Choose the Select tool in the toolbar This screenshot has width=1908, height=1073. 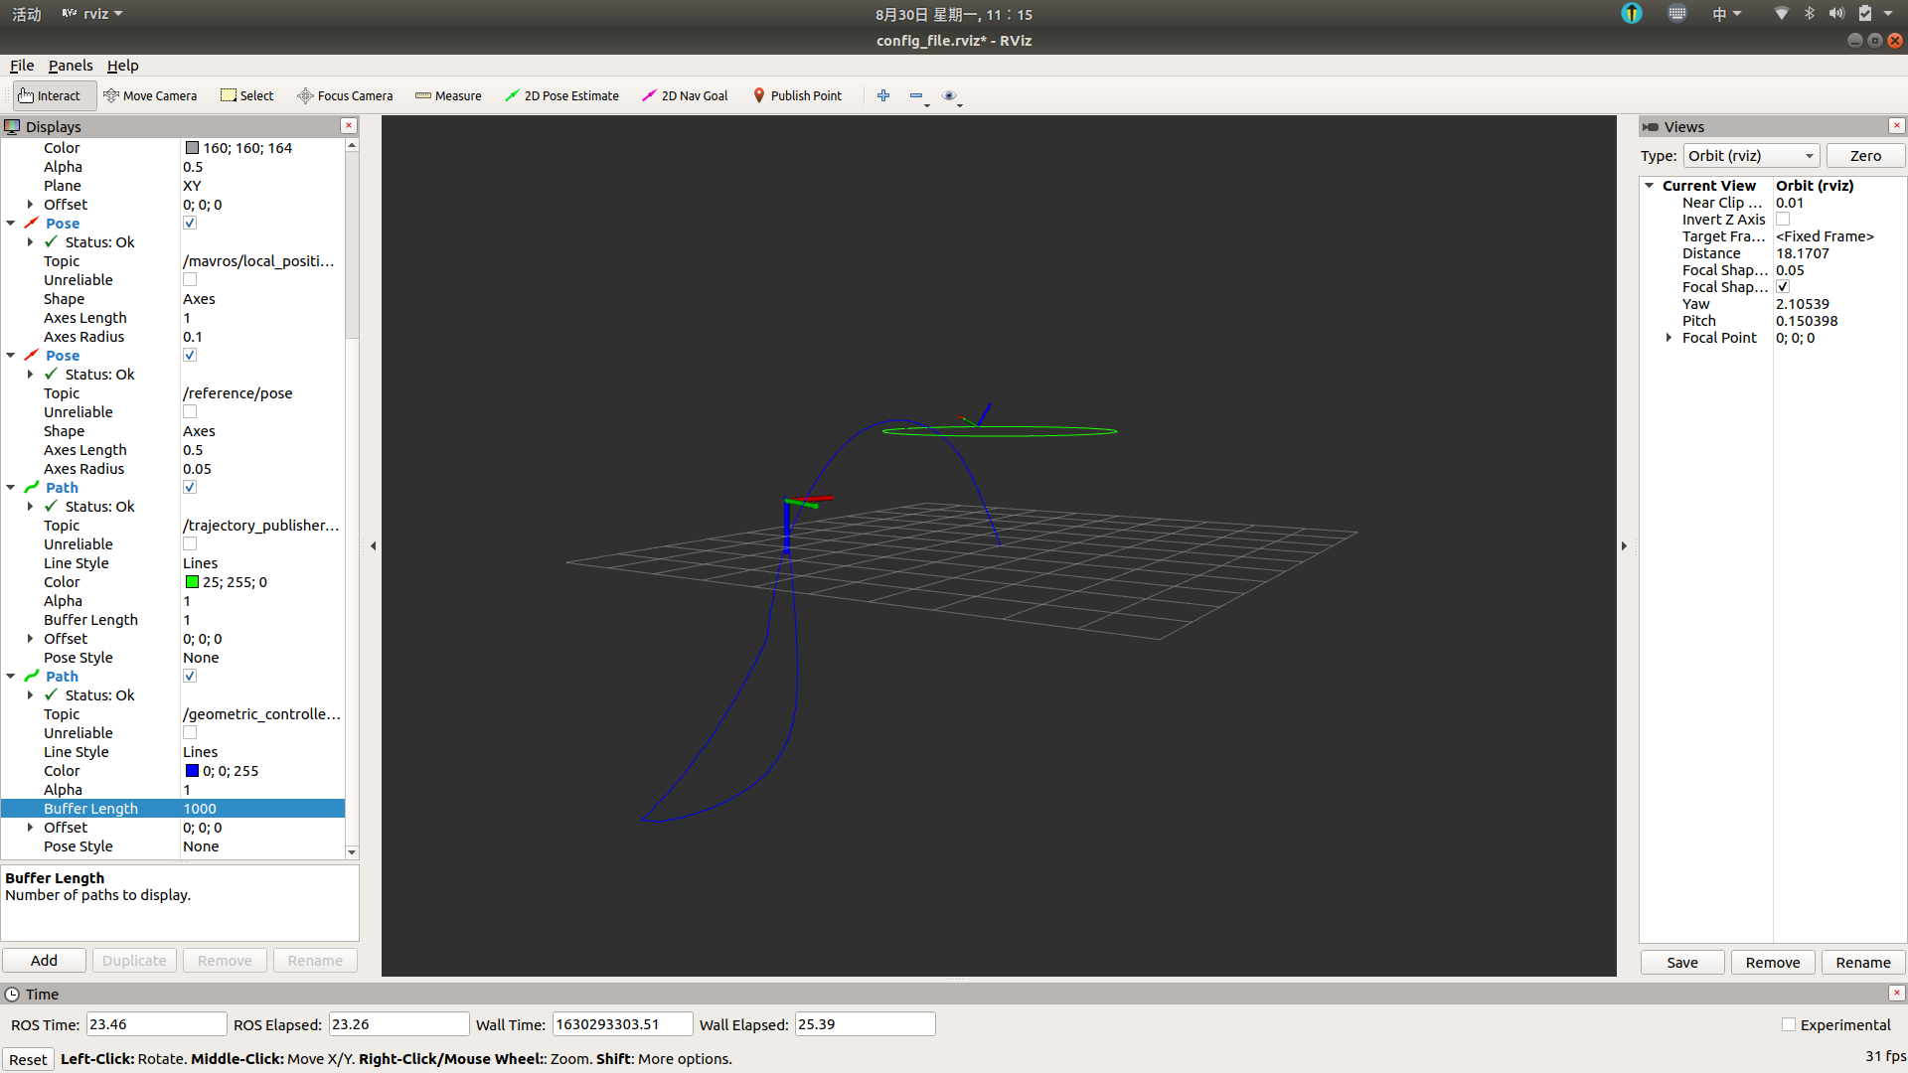pos(246,95)
